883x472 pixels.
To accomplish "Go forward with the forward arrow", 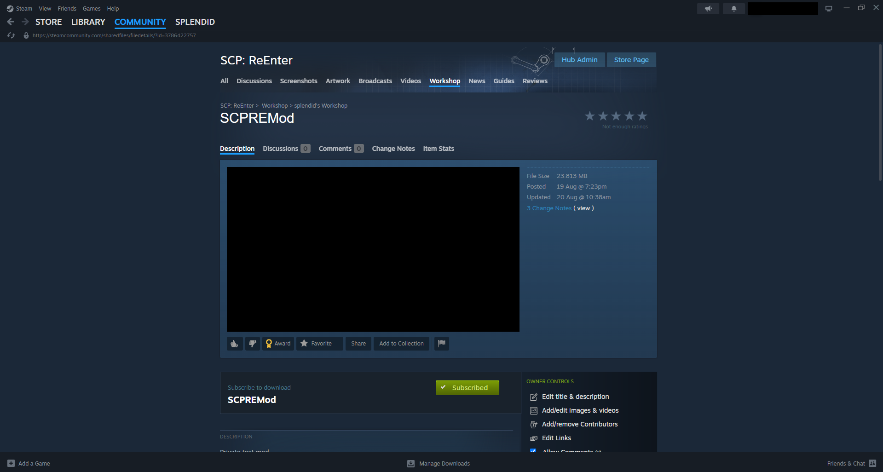I will (x=25, y=22).
